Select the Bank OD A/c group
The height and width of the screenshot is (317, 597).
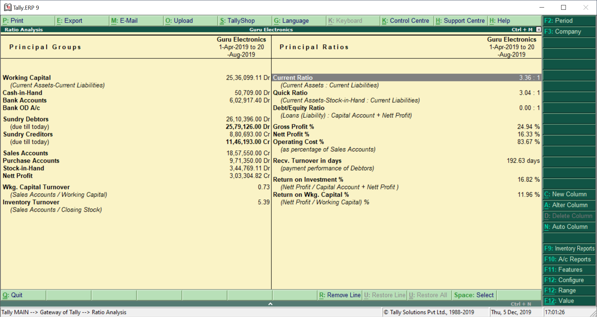136,108
